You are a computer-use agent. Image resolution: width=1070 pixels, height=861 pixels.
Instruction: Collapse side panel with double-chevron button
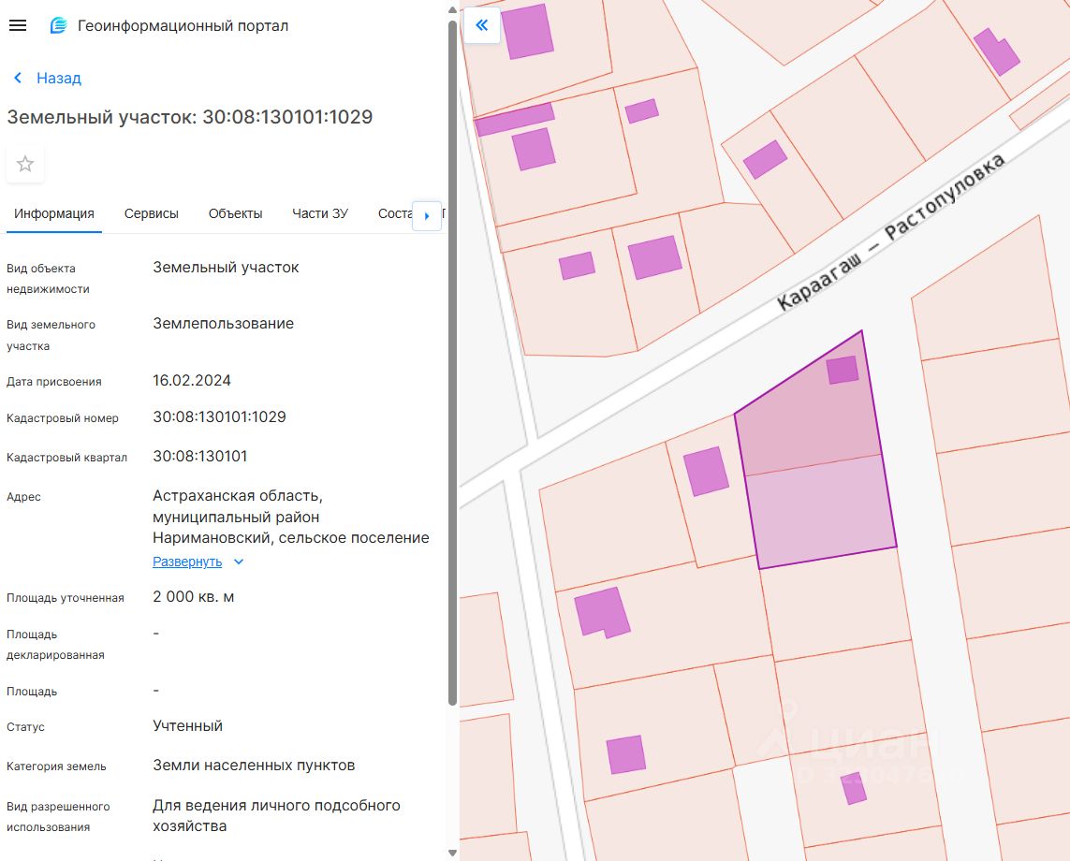(x=482, y=25)
